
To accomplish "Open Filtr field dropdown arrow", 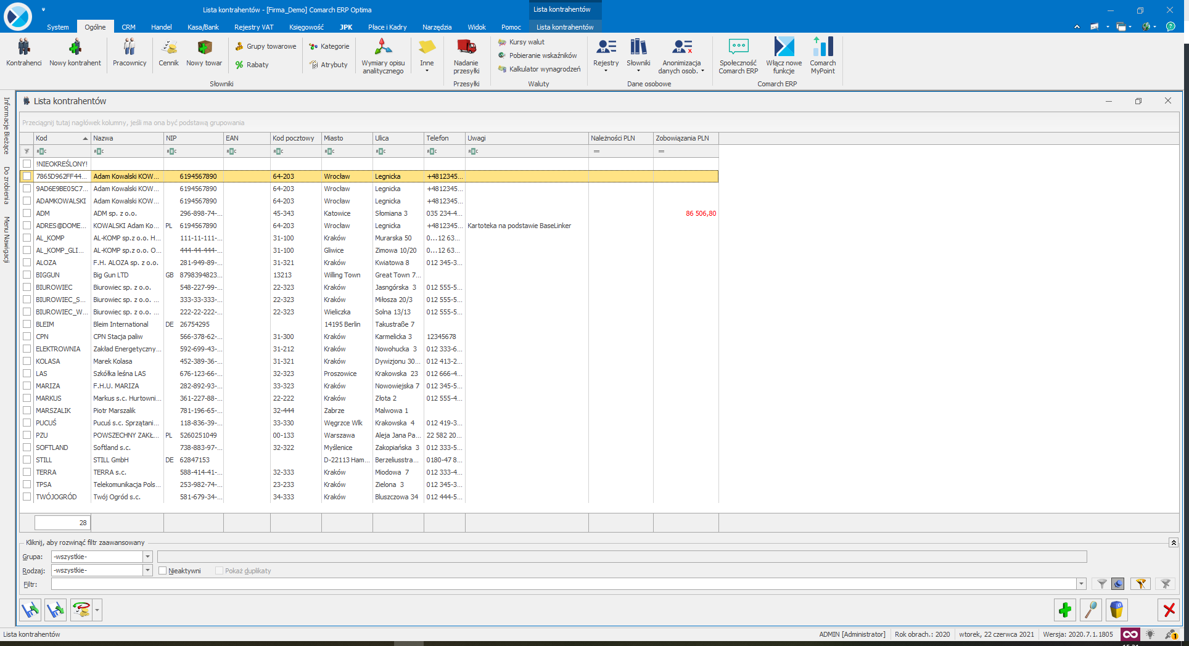I will point(1081,584).
